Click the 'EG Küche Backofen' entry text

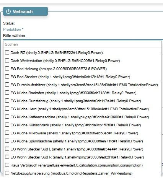[x=73, y=93]
